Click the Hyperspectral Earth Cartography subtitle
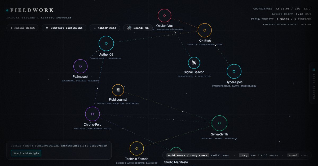This screenshot has height=166, width=318. 234,86
